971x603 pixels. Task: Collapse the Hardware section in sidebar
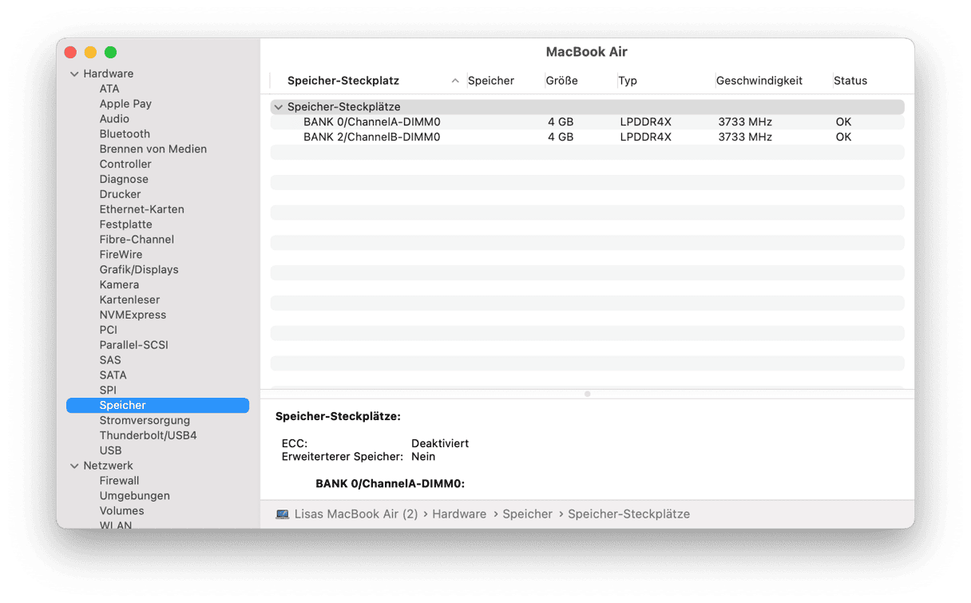pos(74,73)
